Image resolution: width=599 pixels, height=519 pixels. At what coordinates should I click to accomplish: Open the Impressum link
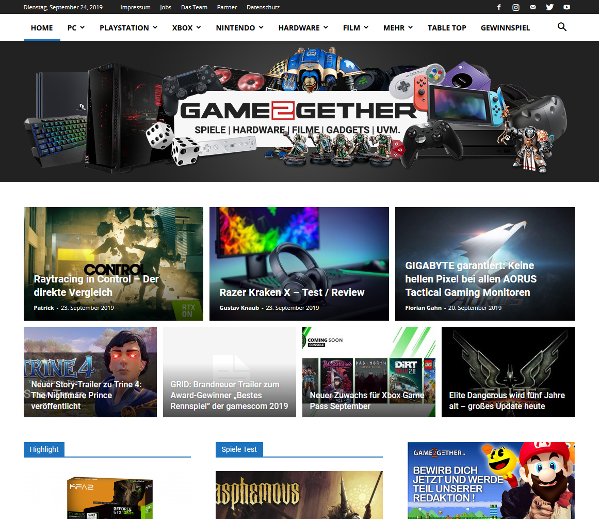click(135, 7)
